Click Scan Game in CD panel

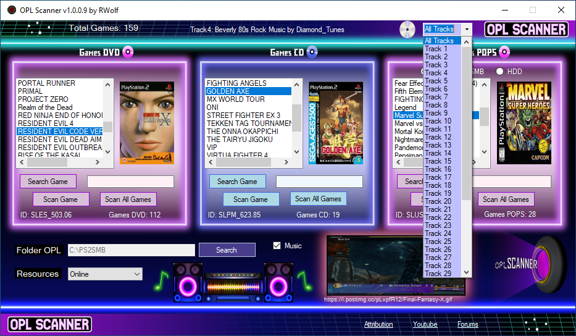click(x=251, y=199)
